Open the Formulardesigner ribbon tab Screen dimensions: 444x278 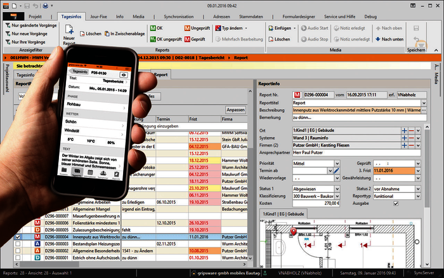[x=299, y=17]
